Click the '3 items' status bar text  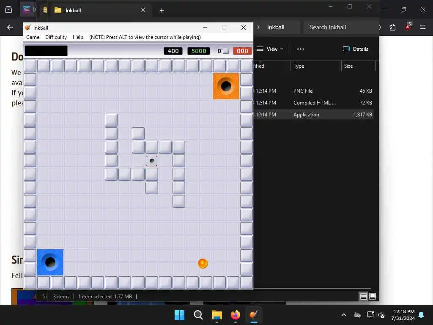click(x=61, y=297)
